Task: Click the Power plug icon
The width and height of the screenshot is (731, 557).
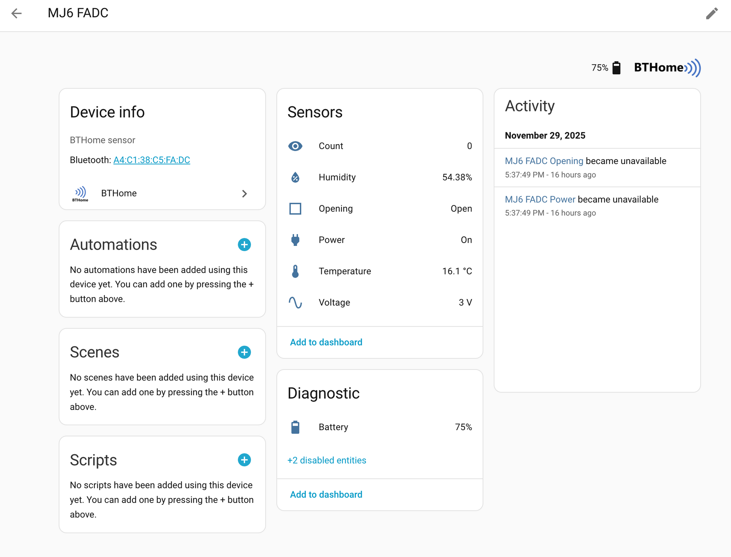Action: point(295,240)
